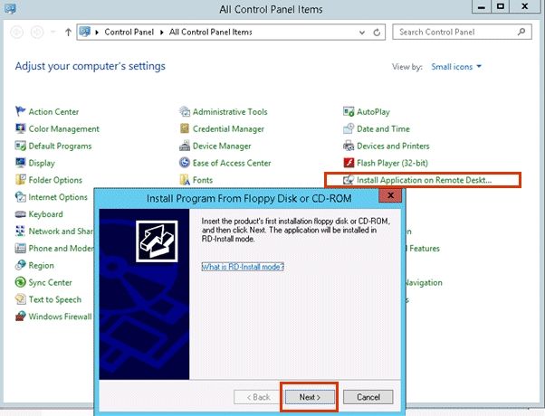Open Device Manager icon
This screenshot has width=545, height=416.
click(x=184, y=146)
